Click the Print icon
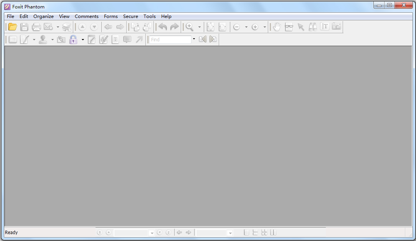The image size is (416, 241). (x=36, y=27)
